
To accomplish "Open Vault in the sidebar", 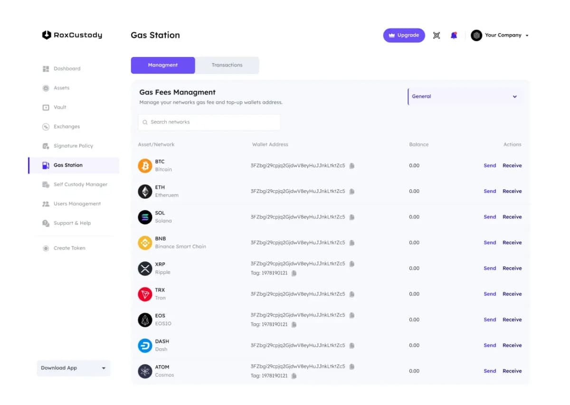I will tap(60, 107).
